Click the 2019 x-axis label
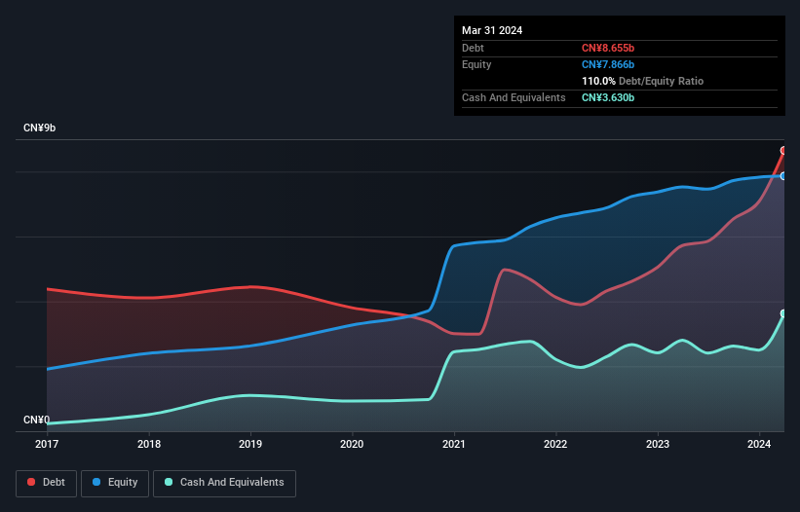 coord(250,444)
